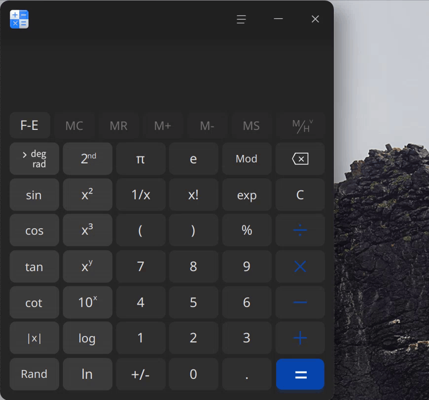
Task: Toggle F-E scientific notation
Action: tap(30, 126)
